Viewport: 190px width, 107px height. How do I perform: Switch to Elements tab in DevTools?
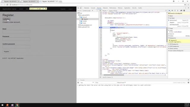[86, 8]
